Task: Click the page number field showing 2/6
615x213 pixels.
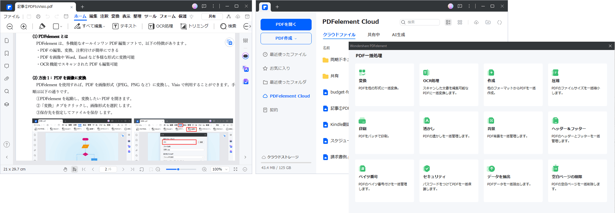Action: click(x=108, y=169)
